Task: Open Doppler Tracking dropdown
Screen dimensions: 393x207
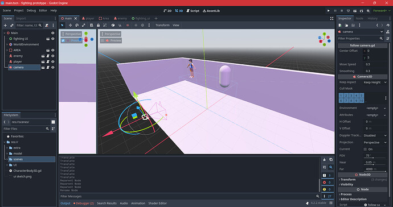Action: [375, 135]
